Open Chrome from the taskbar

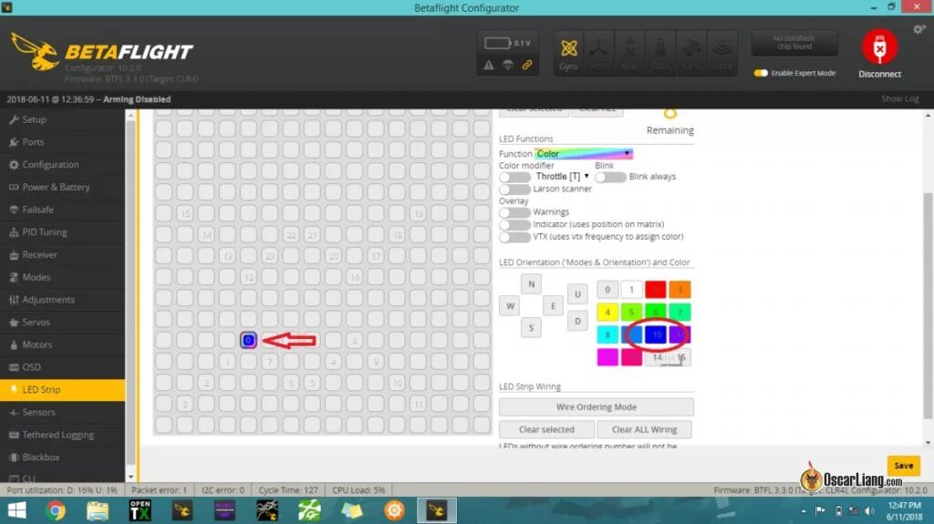[x=56, y=511]
